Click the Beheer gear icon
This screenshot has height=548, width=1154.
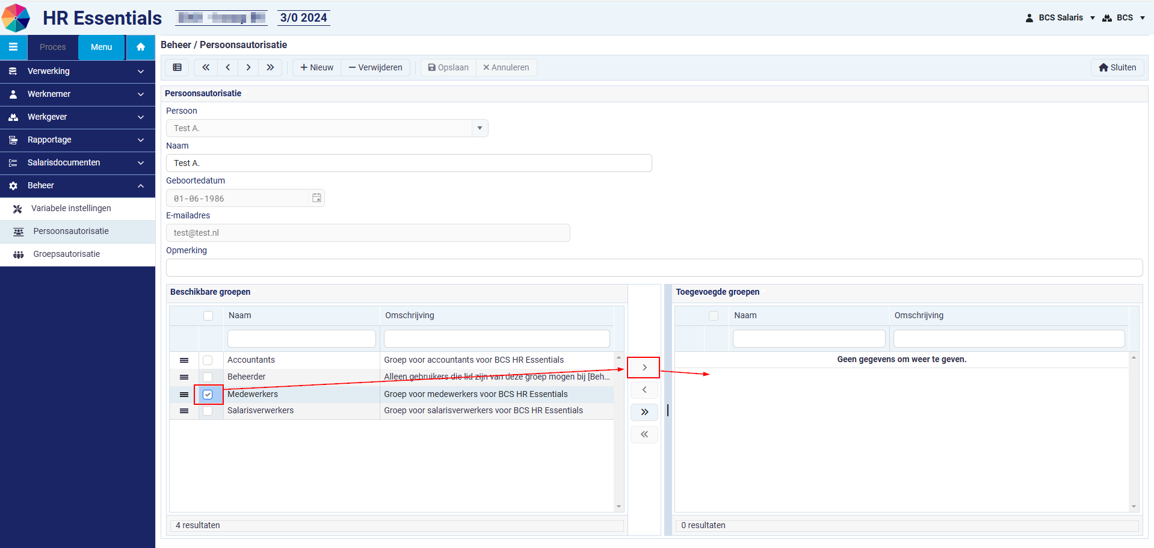coord(13,186)
